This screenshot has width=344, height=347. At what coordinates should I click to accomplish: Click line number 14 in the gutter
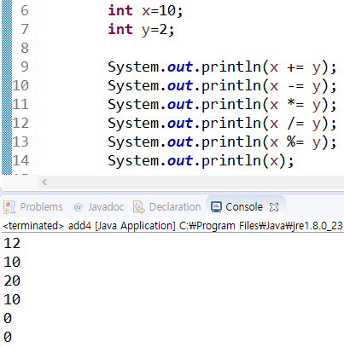pos(20,160)
